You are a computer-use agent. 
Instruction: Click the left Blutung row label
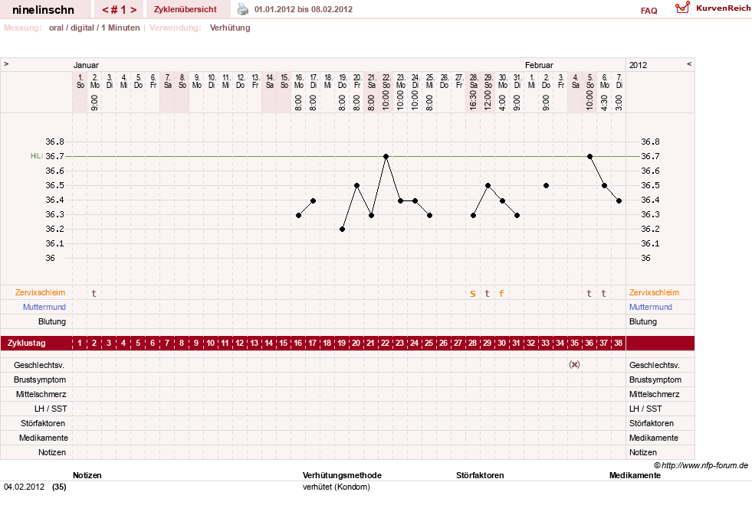pyautogui.click(x=52, y=321)
